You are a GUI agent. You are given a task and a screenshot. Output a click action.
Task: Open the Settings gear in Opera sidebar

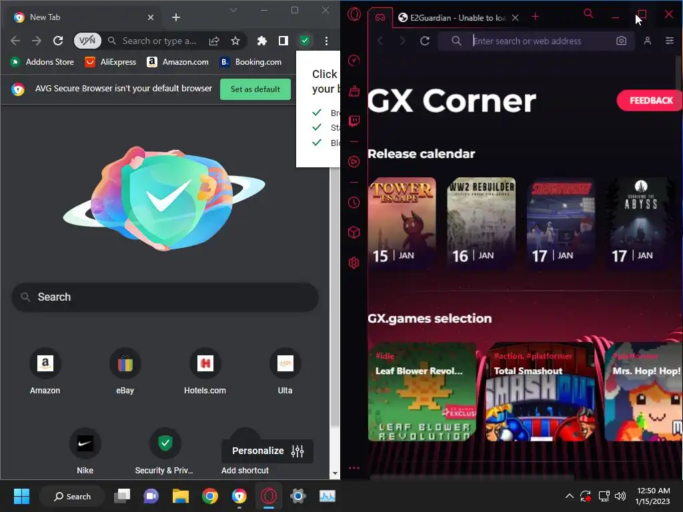[x=354, y=263]
